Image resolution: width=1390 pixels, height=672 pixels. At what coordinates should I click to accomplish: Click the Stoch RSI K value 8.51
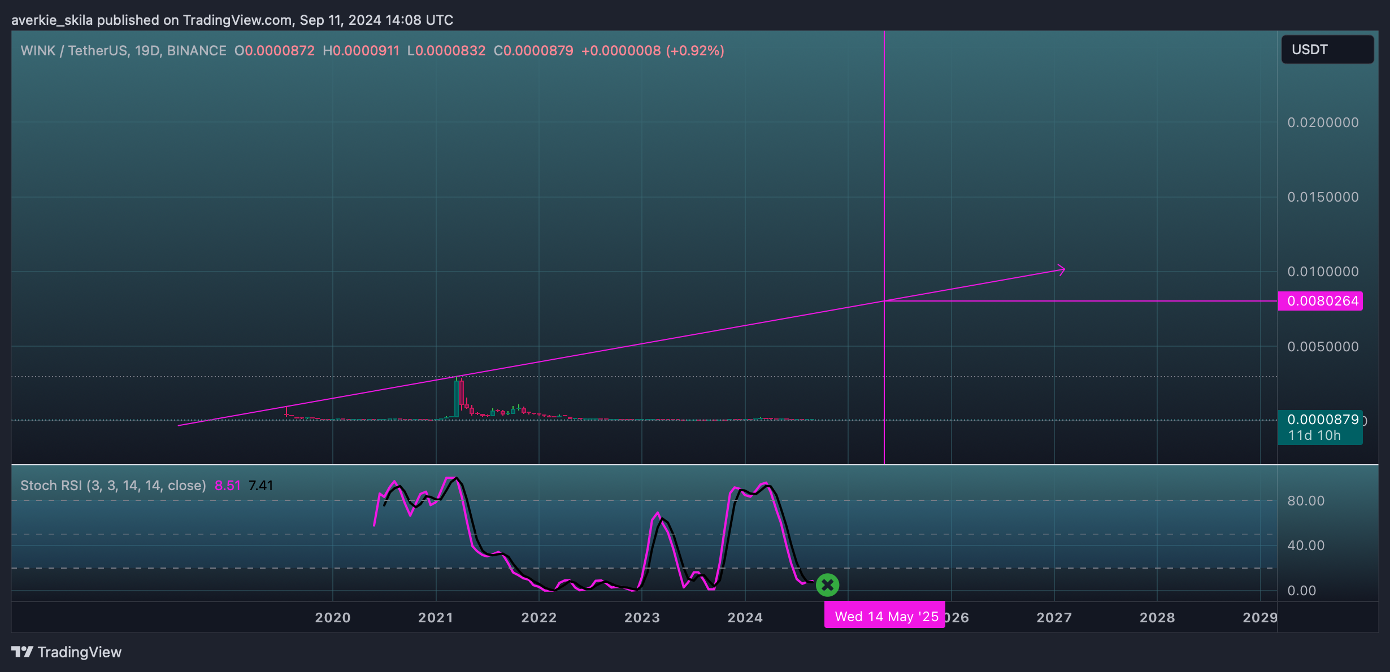point(228,486)
